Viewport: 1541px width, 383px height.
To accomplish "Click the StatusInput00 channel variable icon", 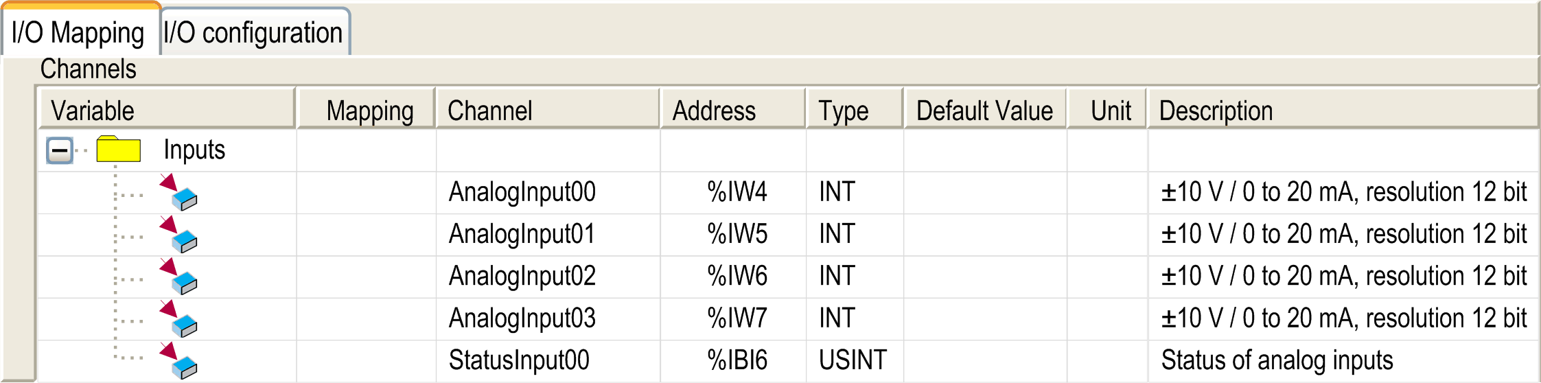I will coord(179,361).
